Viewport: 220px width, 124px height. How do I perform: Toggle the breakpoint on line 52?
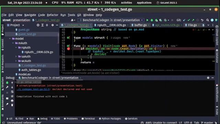[68, 49]
